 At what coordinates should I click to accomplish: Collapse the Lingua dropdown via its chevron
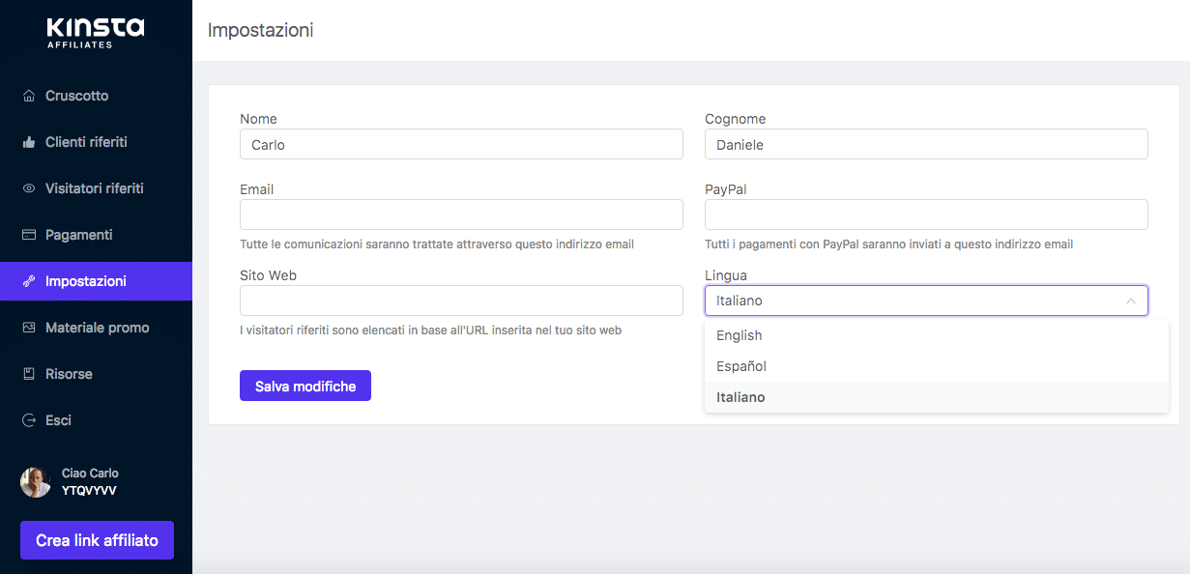[x=1130, y=301]
